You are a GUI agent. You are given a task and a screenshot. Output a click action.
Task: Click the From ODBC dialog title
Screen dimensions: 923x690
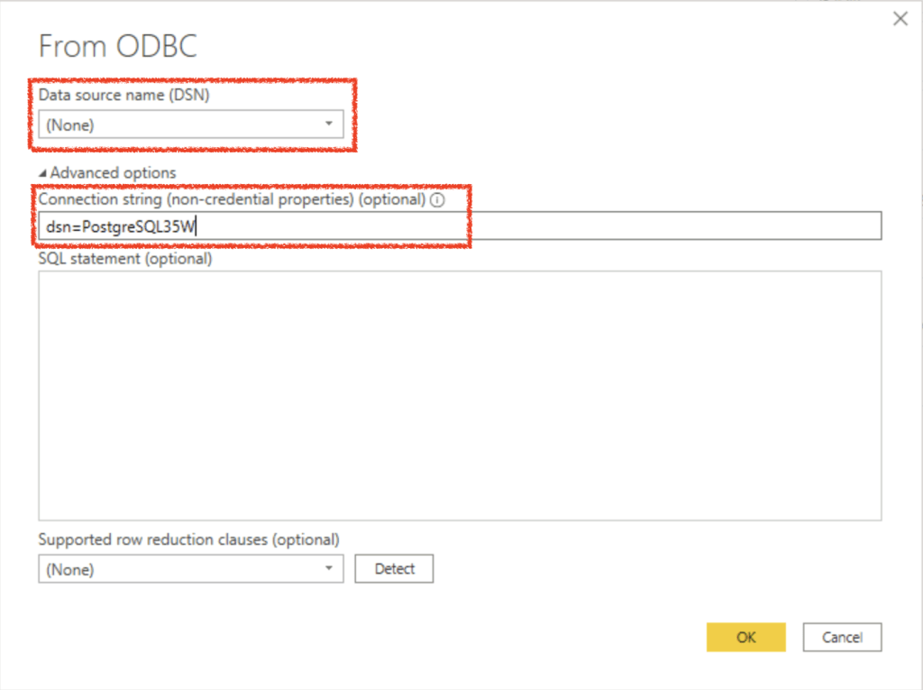[118, 47]
